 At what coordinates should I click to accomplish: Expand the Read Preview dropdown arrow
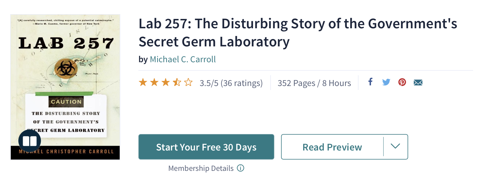(x=395, y=147)
